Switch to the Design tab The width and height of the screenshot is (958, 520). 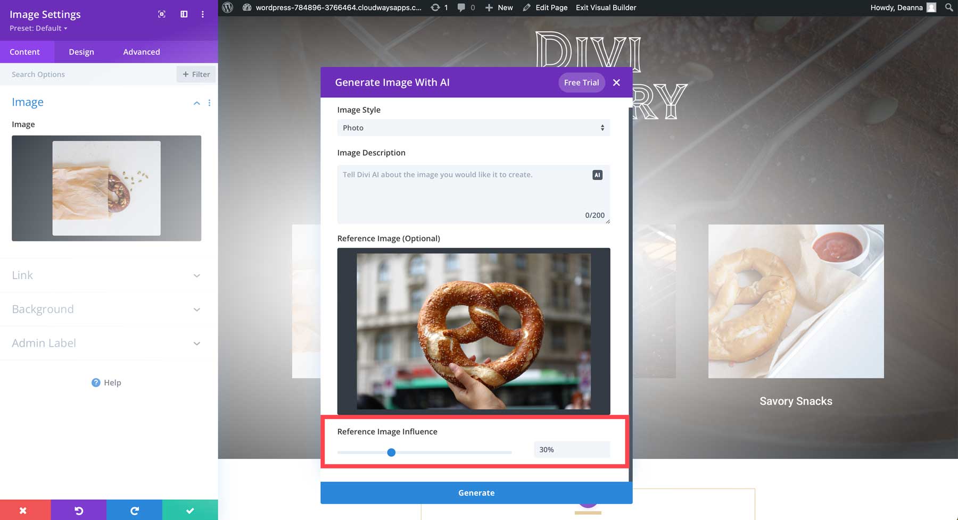click(81, 52)
